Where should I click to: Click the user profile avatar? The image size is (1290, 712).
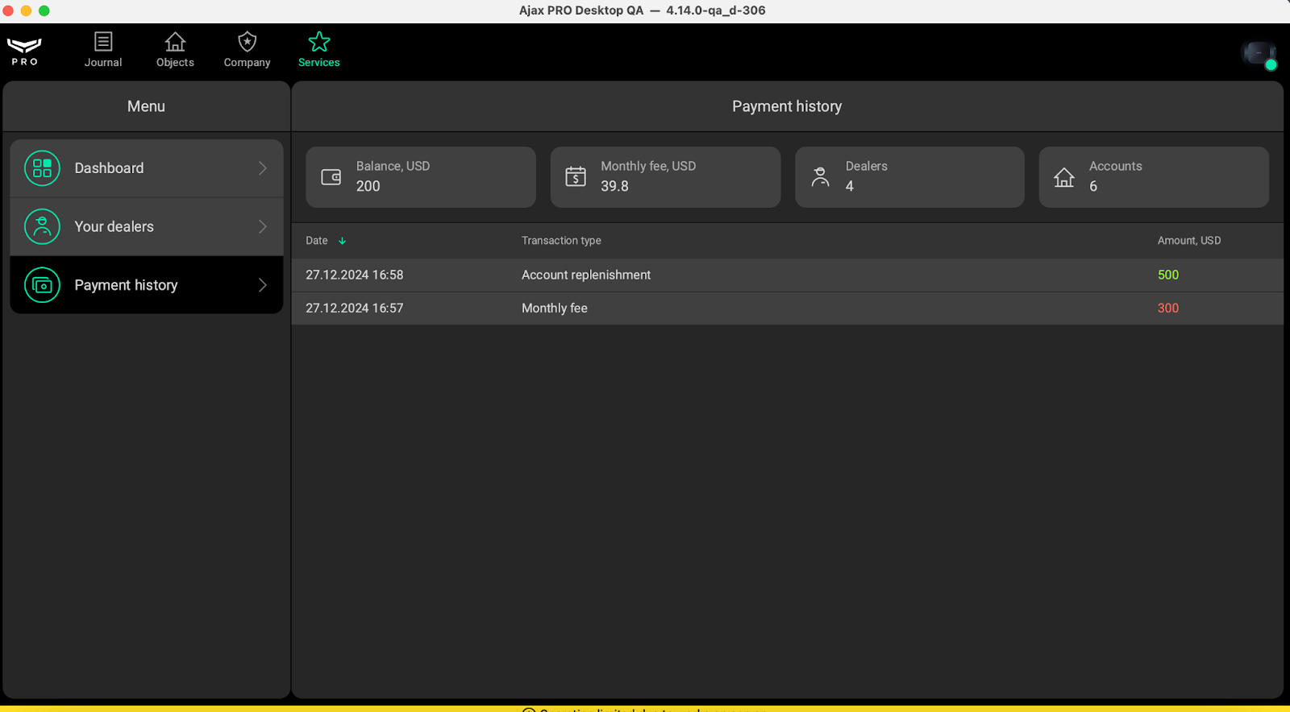[x=1258, y=54]
